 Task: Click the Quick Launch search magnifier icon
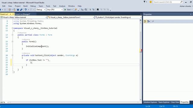[x=182, y=2]
